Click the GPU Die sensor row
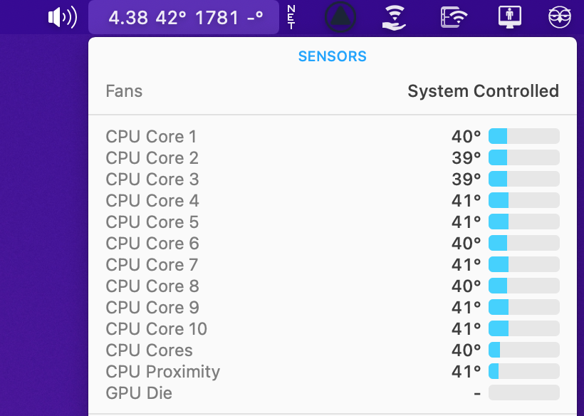This screenshot has width=584, height=416. pos(332,392)
